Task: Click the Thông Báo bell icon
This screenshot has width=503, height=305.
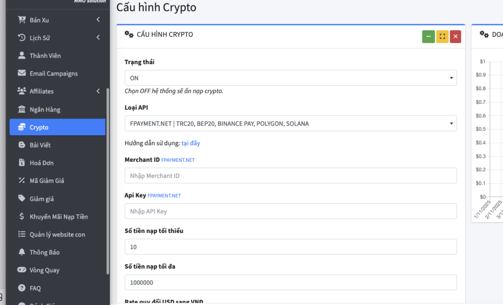Action: click(x=22, y=252)
